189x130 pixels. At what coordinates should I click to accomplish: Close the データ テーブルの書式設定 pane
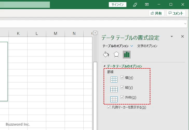pos(183,36)
